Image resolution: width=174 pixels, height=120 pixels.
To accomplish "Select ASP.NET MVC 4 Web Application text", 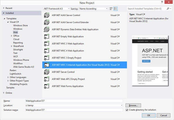I will [x=68, y=51].
